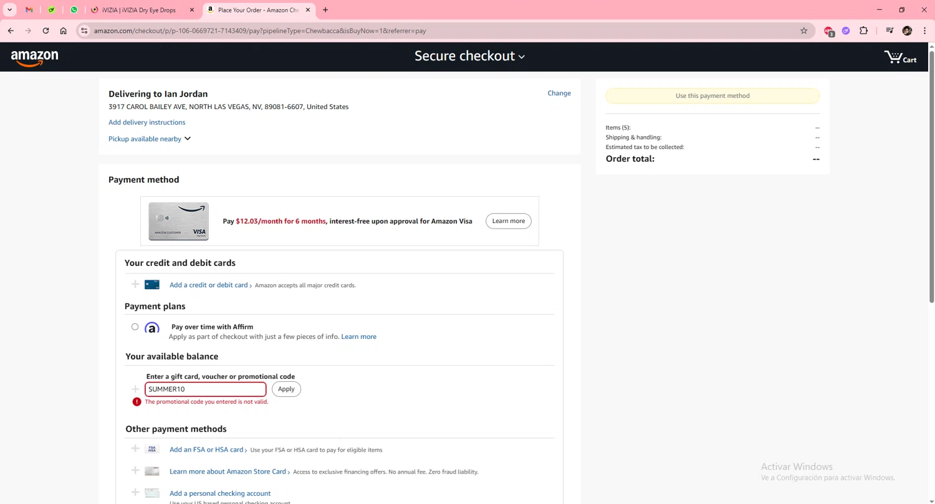Click the 'Items (5):' text
This screenshot has height=504, width=935.
[x=618, y=127]
